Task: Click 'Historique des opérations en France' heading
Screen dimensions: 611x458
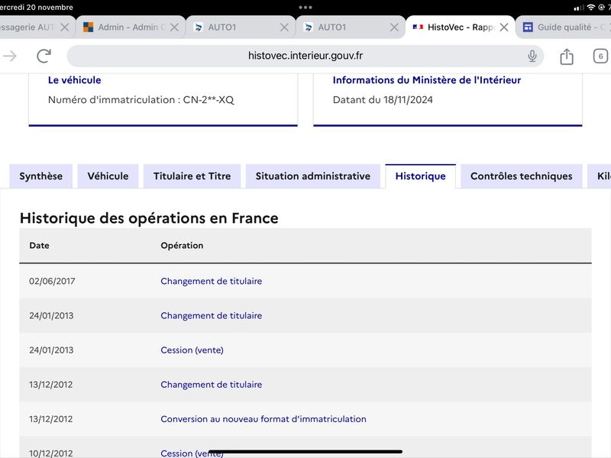Action: pyautogui.click(x=149, y=218)
